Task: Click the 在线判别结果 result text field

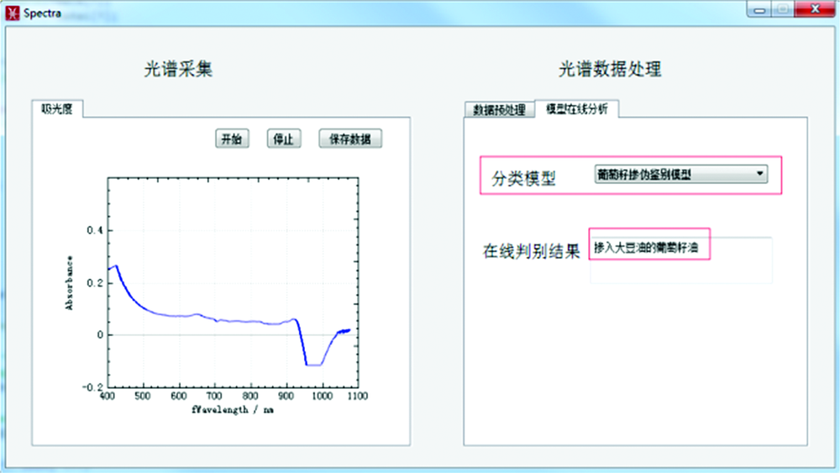Action: pos(680,260)
